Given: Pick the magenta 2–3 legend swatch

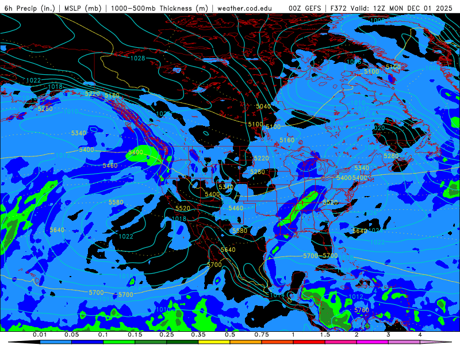Looking at the screenshot, I should pyautogui.click(x=373, y=342).
